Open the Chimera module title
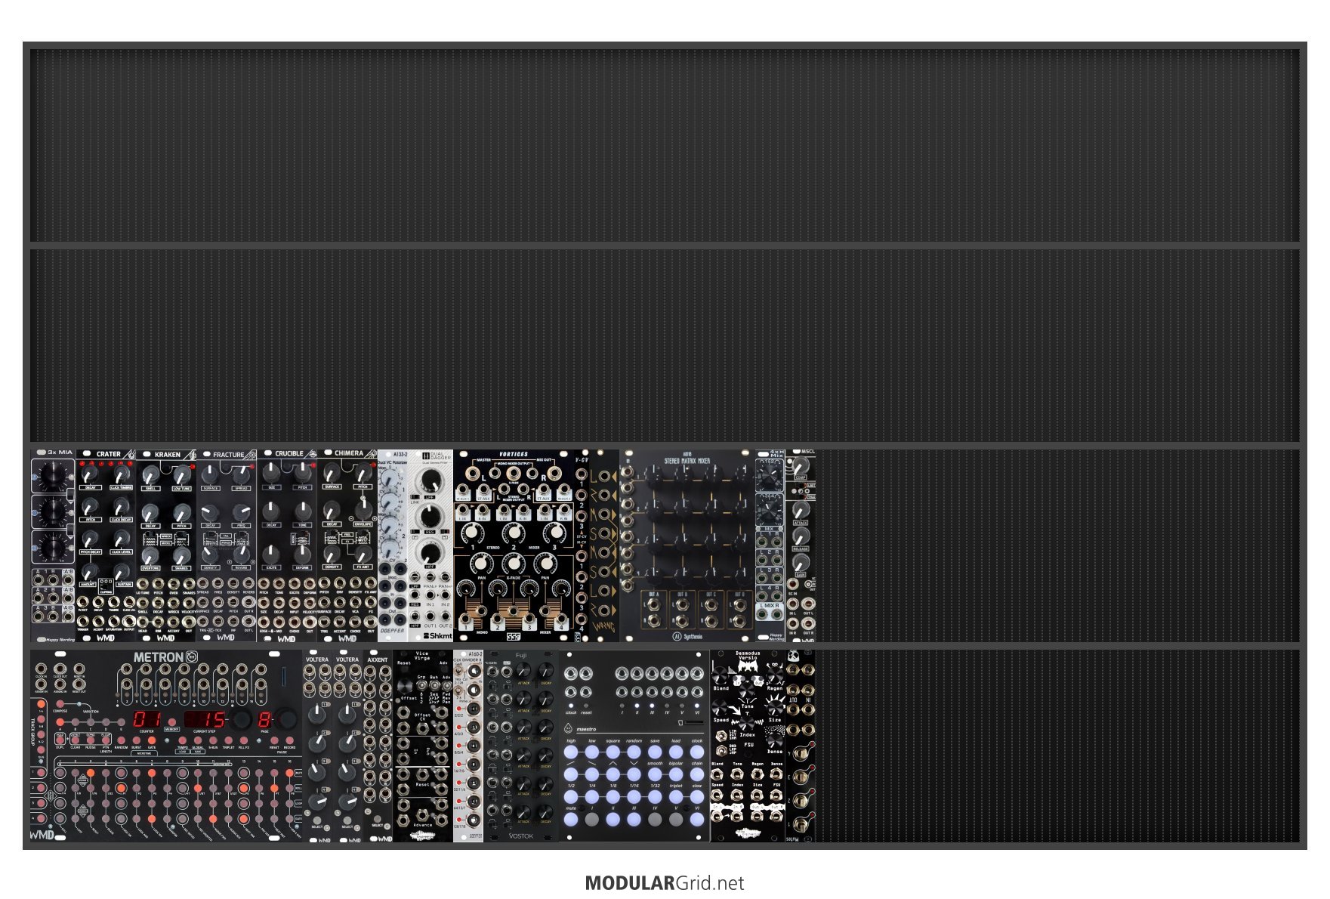This screenshot has height=899, width=1330. (x=349, y=453)
